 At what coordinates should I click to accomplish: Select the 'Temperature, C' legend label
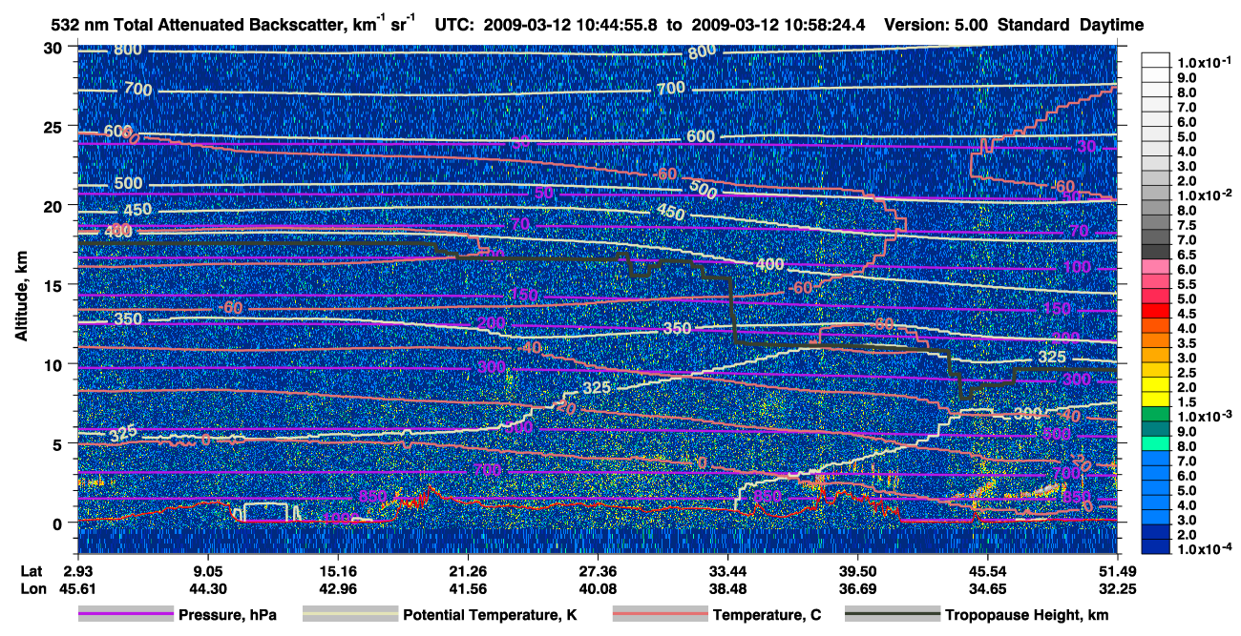(x=767, y=616)
